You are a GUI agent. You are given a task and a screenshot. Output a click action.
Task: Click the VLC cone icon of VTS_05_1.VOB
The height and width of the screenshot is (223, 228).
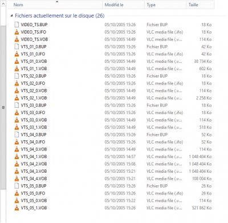point(17,208)
